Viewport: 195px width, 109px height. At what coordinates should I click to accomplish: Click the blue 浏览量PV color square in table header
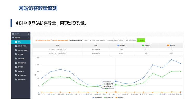tap(118, 45)
